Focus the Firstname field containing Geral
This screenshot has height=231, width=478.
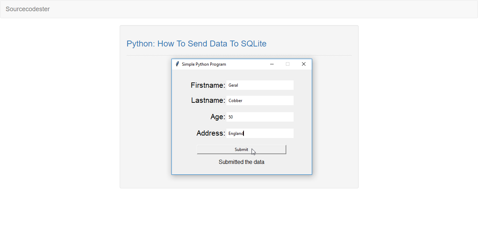pos(260,85)
